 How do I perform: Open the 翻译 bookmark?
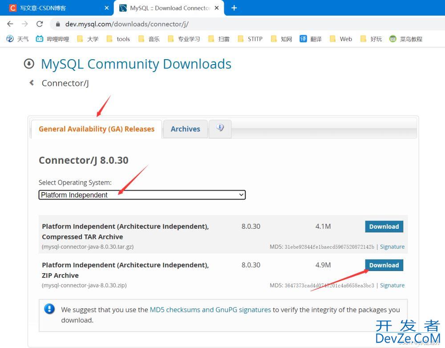pyautogui.click(x=311, y=39)
